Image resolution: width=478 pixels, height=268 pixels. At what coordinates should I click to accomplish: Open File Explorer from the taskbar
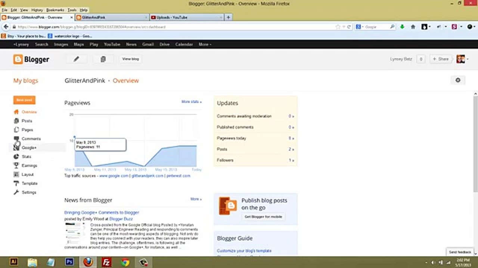[32, 262]
